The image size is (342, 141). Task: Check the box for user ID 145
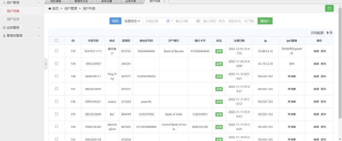(x=57, y=114)
